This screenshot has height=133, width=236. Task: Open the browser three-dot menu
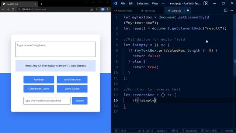(108, 9)
